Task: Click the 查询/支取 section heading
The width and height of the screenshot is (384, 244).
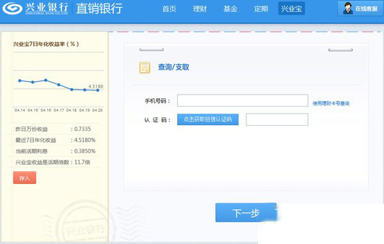Action: [173, 67]
